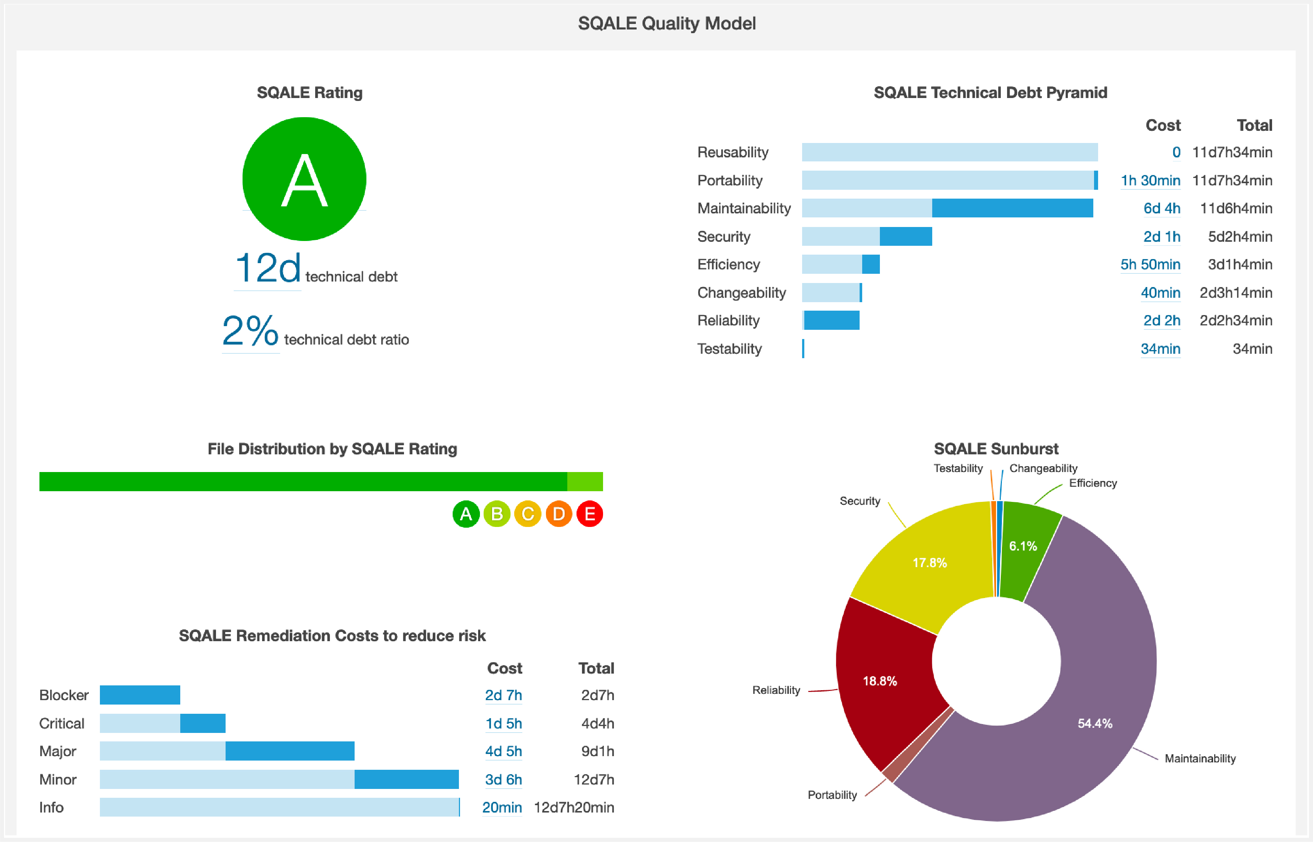
Task: Click the Portability 1h 30min cost link
Action: pos(1150,181)
